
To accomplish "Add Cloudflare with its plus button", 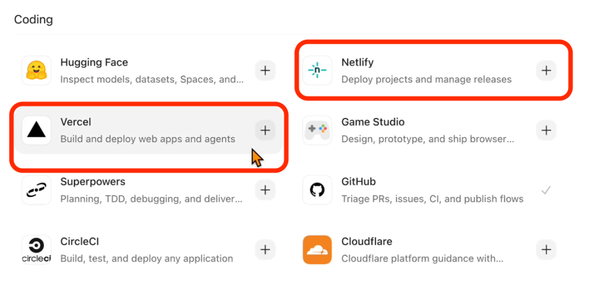I will (x=546, y=250).
